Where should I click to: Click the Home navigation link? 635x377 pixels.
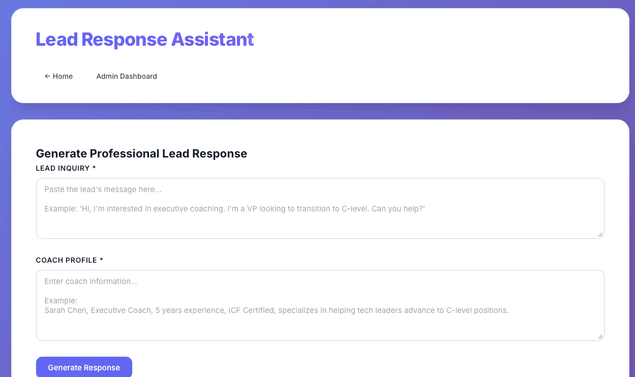click(58, 76)
